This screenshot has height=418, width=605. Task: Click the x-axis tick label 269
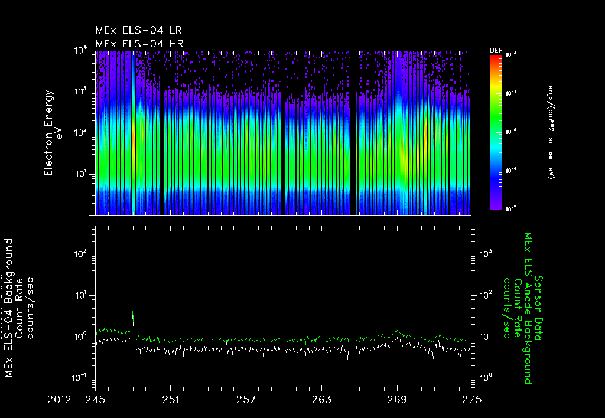tap(396, 400)
